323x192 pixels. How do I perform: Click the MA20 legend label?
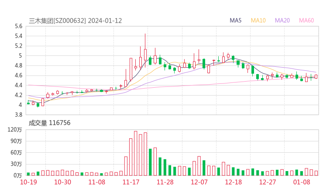[282, 21]
